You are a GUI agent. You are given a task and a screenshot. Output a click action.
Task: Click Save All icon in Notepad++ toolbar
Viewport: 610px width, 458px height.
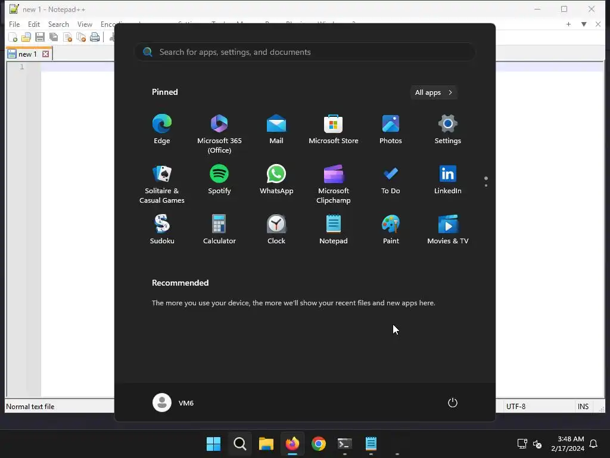[53, 38]
